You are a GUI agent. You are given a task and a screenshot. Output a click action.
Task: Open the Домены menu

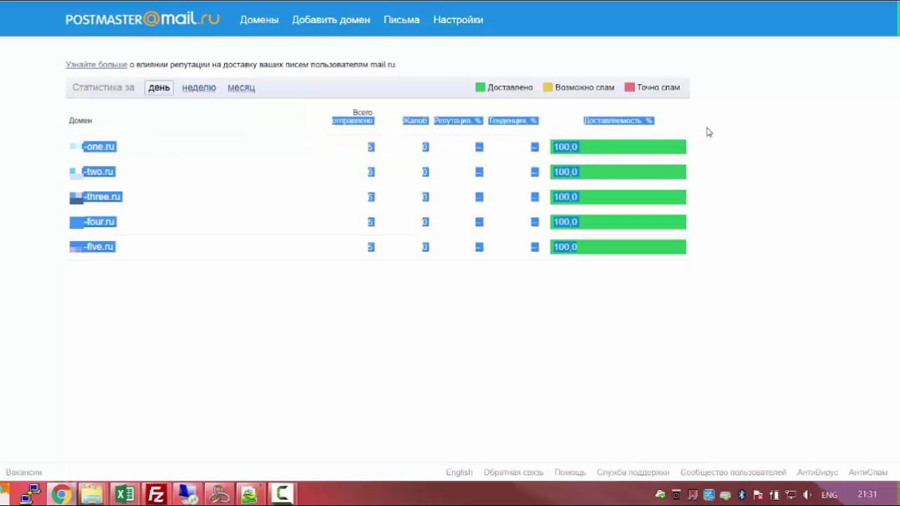pyautogui.click(x=259, y=20)
